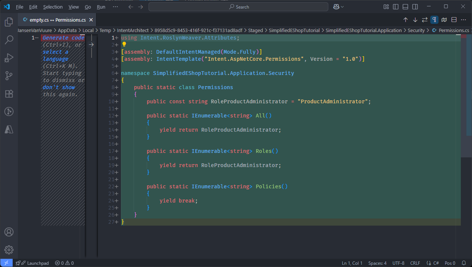Click Staged in the breadcrumb
This screenshot has height=267, width=472.
255,31
